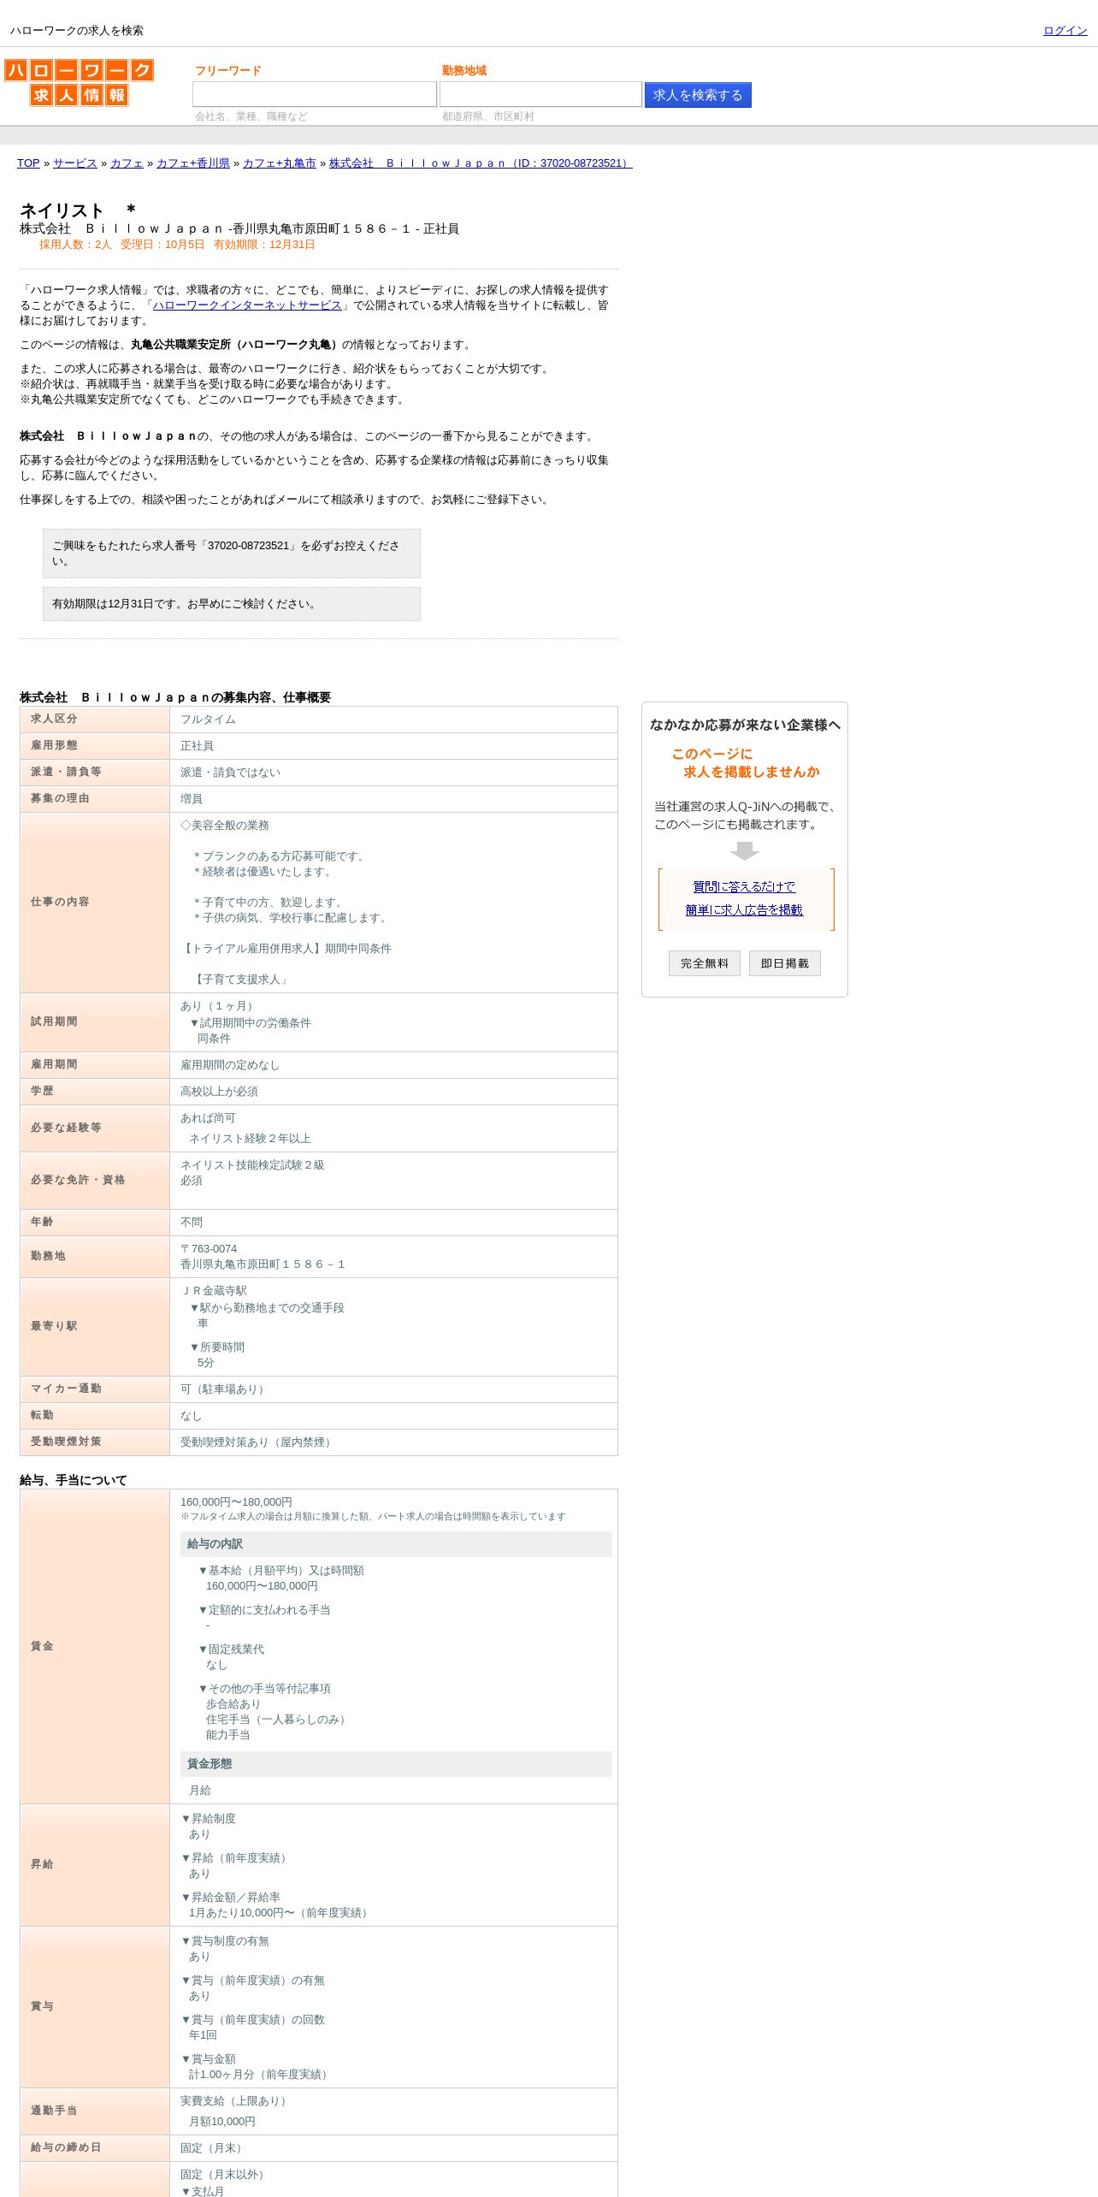Click the gray down arrow in sidebar
The image size is (1098, 2197).
pos(745,851)
